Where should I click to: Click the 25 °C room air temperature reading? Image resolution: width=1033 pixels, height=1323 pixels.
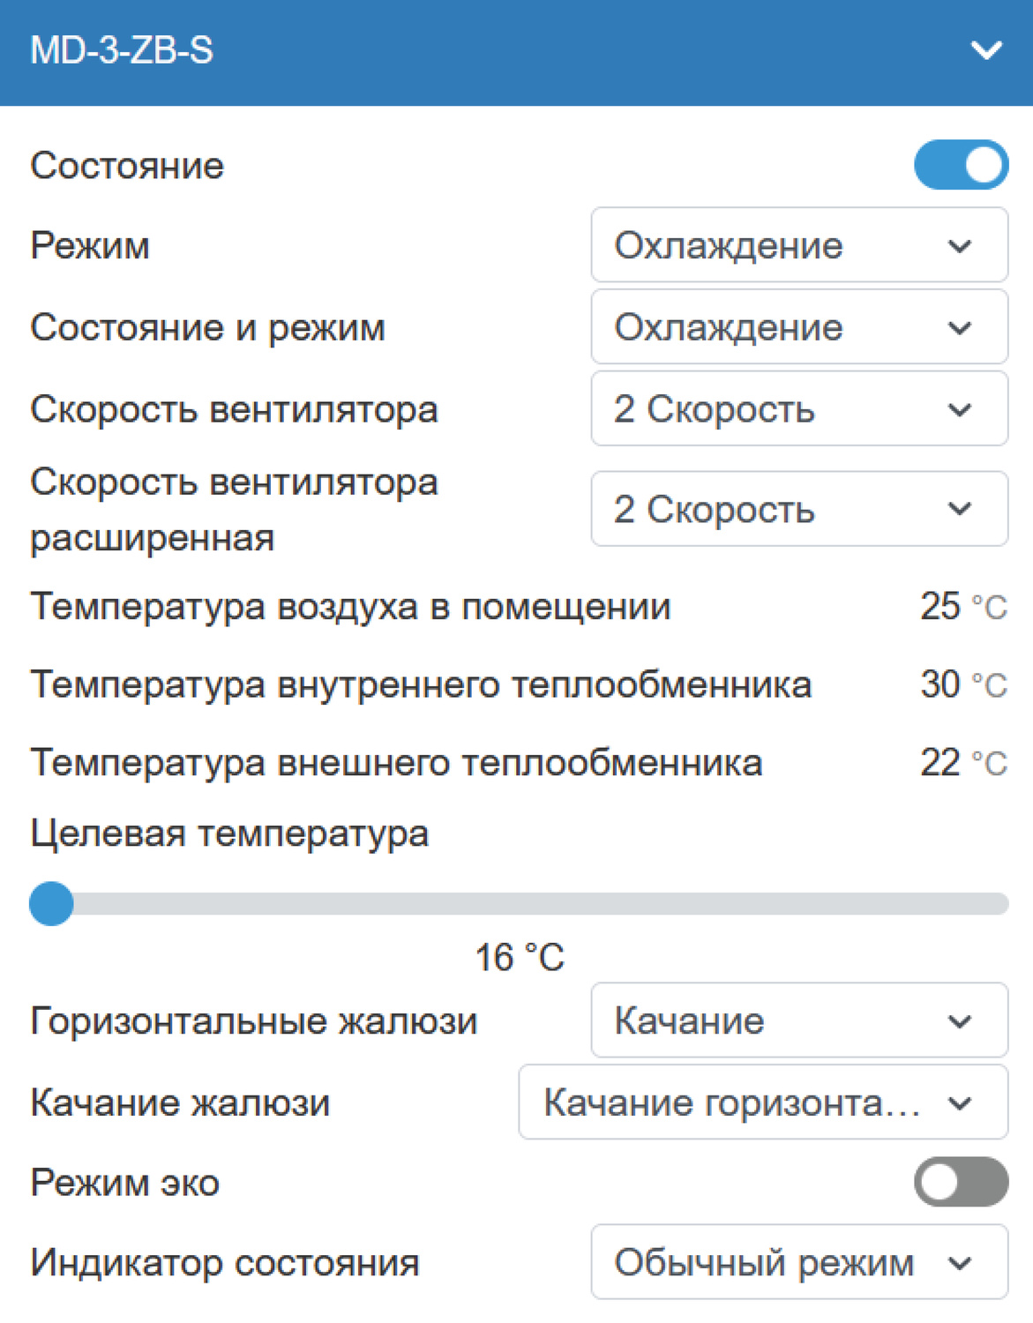pyautogui.click(x=962, y=607)
